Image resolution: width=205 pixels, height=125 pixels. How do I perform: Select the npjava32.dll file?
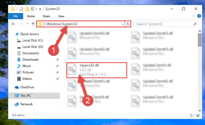[97, 70]
